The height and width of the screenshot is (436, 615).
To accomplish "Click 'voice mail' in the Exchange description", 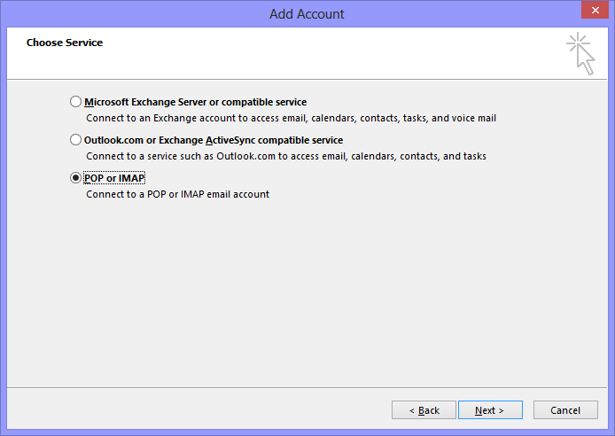I will pyautogui.click(x=474, y=117).
